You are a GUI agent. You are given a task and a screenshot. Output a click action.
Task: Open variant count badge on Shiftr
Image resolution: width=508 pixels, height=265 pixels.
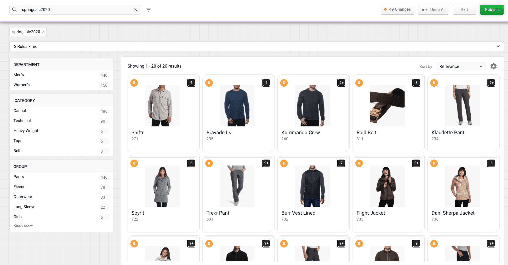191,83
